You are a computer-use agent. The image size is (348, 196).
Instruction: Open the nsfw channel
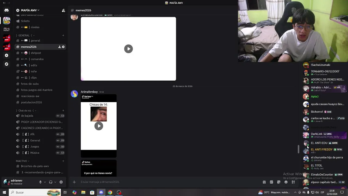click(40, 71)
